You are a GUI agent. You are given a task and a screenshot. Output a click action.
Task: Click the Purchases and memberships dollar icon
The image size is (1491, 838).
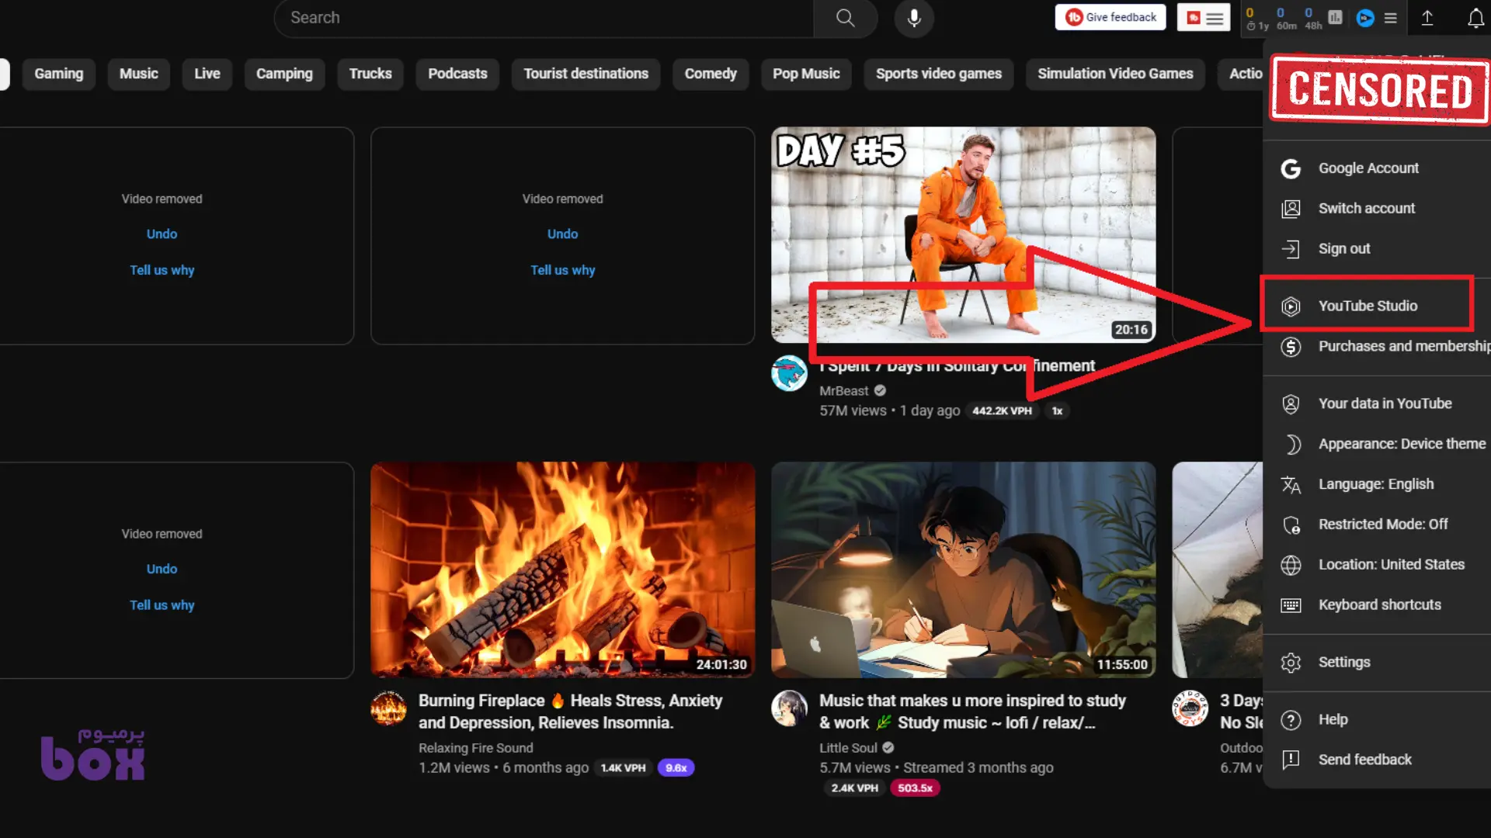coord(1291,347)
